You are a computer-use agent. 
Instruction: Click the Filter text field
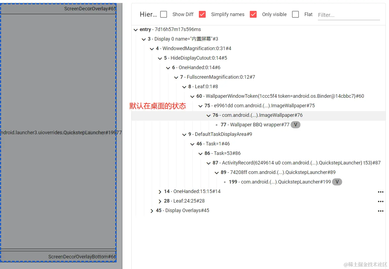[349, 15]
